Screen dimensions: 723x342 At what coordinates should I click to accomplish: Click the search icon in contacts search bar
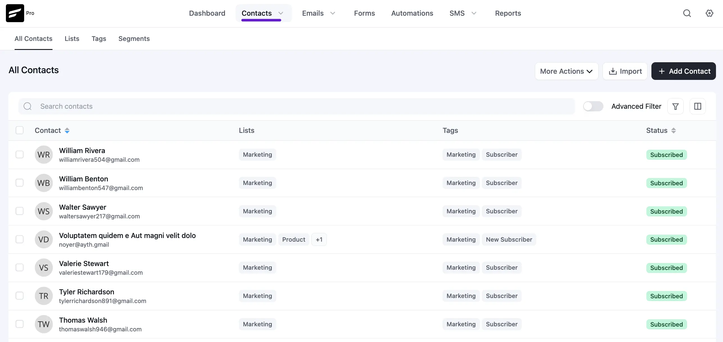pos(28,106)
